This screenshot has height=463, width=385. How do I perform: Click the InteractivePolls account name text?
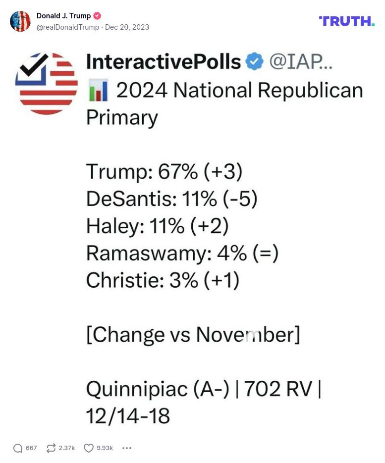tap(164, 62)
